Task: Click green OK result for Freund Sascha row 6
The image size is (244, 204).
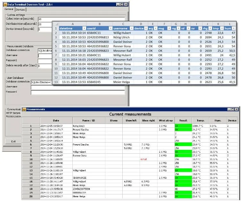Action: pyautogui.click(x=183, y=144)
